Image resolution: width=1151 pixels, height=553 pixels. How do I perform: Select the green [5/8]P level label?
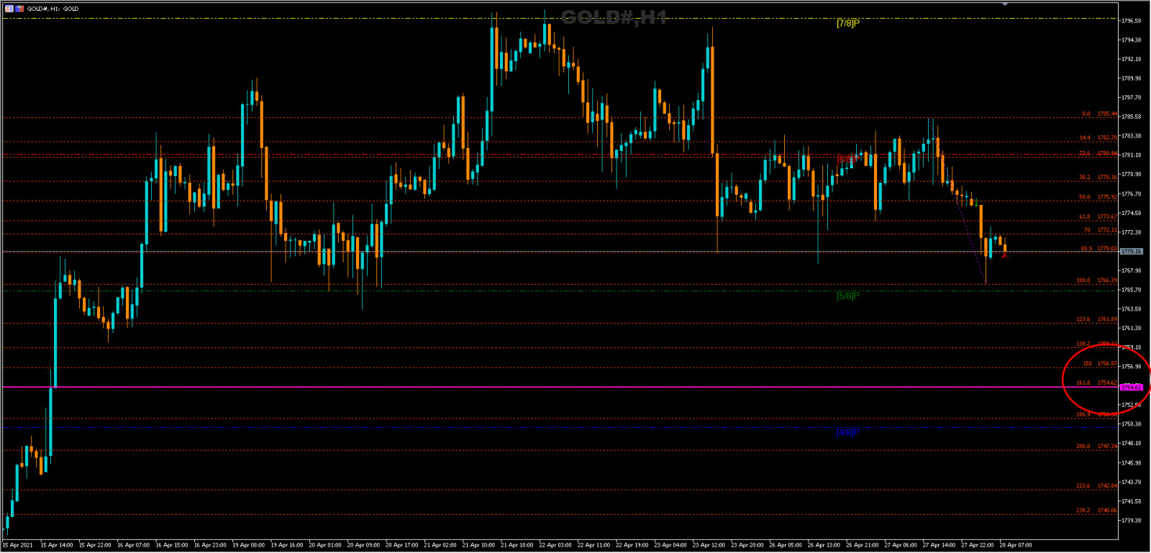(x=847, y=296)
